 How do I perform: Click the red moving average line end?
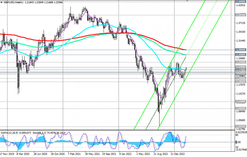[186, 50]
